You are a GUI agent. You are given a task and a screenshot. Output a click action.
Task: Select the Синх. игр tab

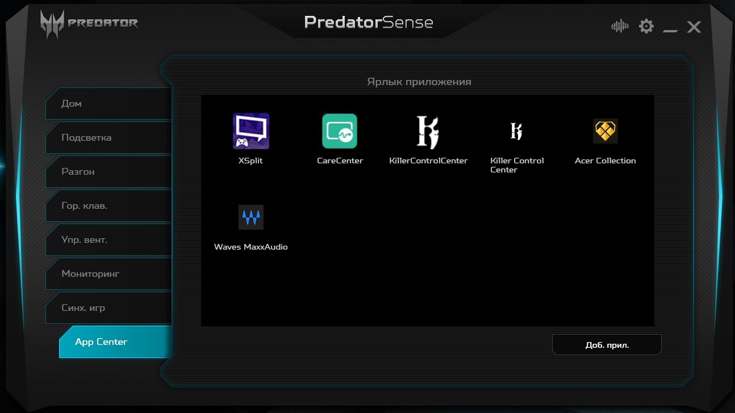pyautogui.click(x=108, y=308)
